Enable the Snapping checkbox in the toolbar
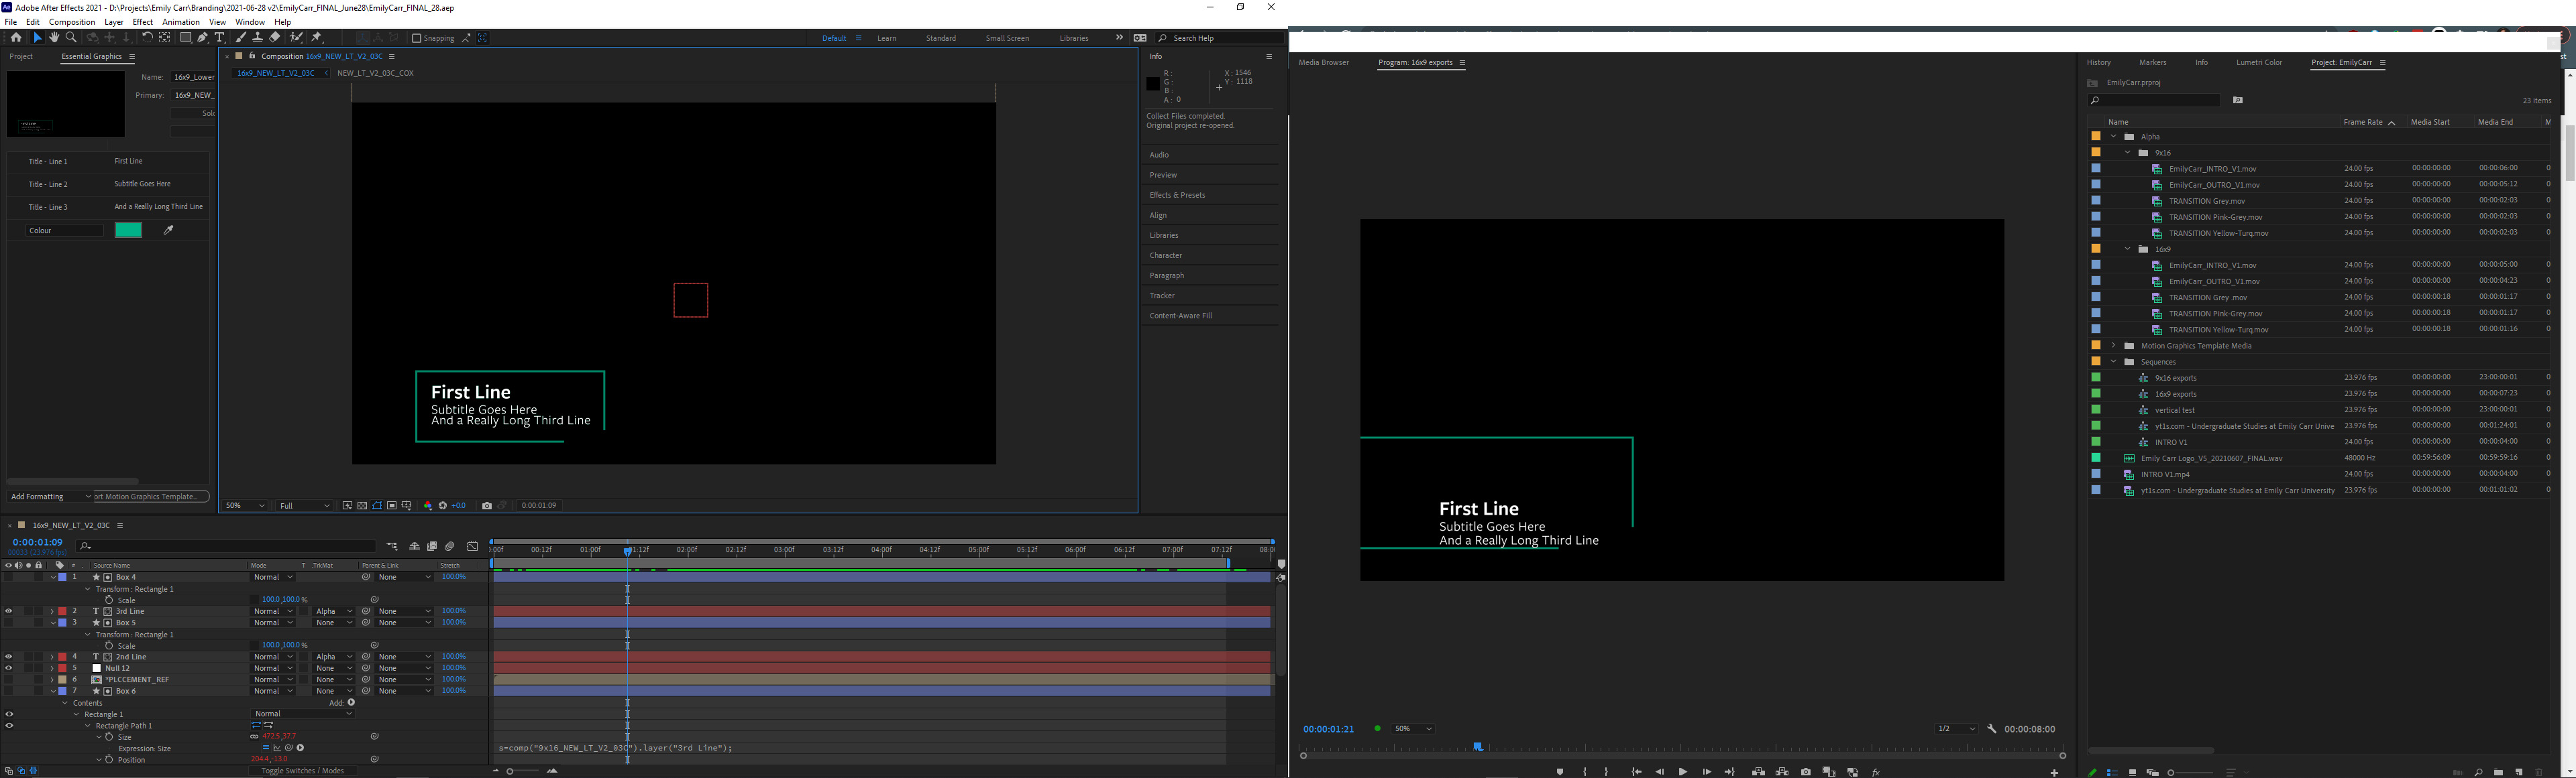 pos(416,38)
